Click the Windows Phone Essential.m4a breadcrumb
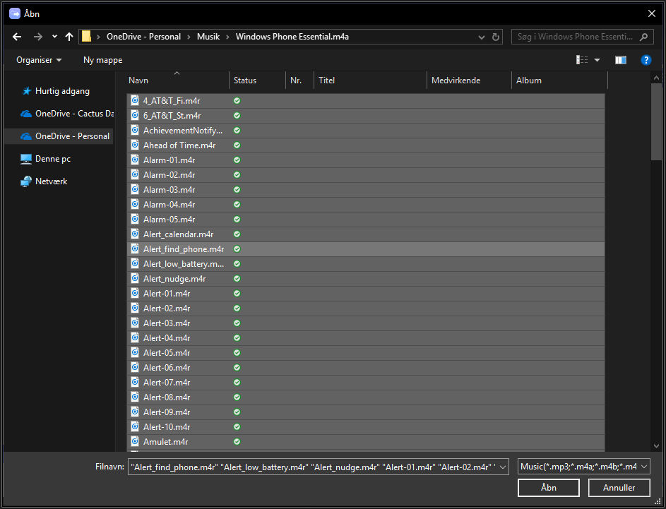The image size is (666, 509). tap(292, 37)
